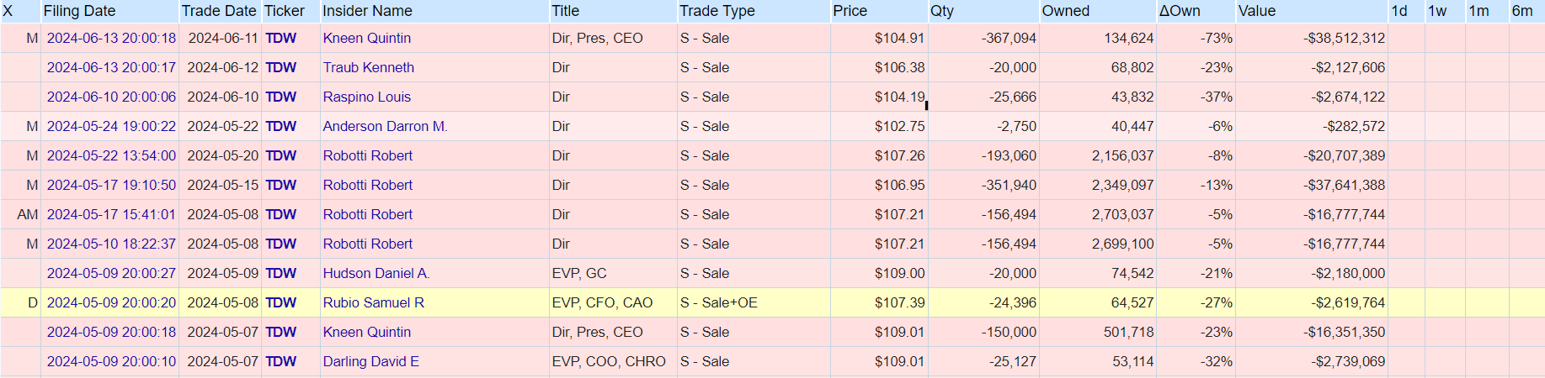Sort by the Trade Date column header
Viewport: 1545px width, 378px height.
click(x=219, y=11)
